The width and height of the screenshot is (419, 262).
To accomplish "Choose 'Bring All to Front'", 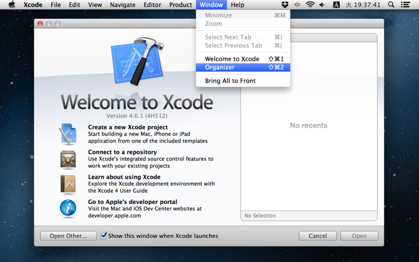I will [243, 81].
